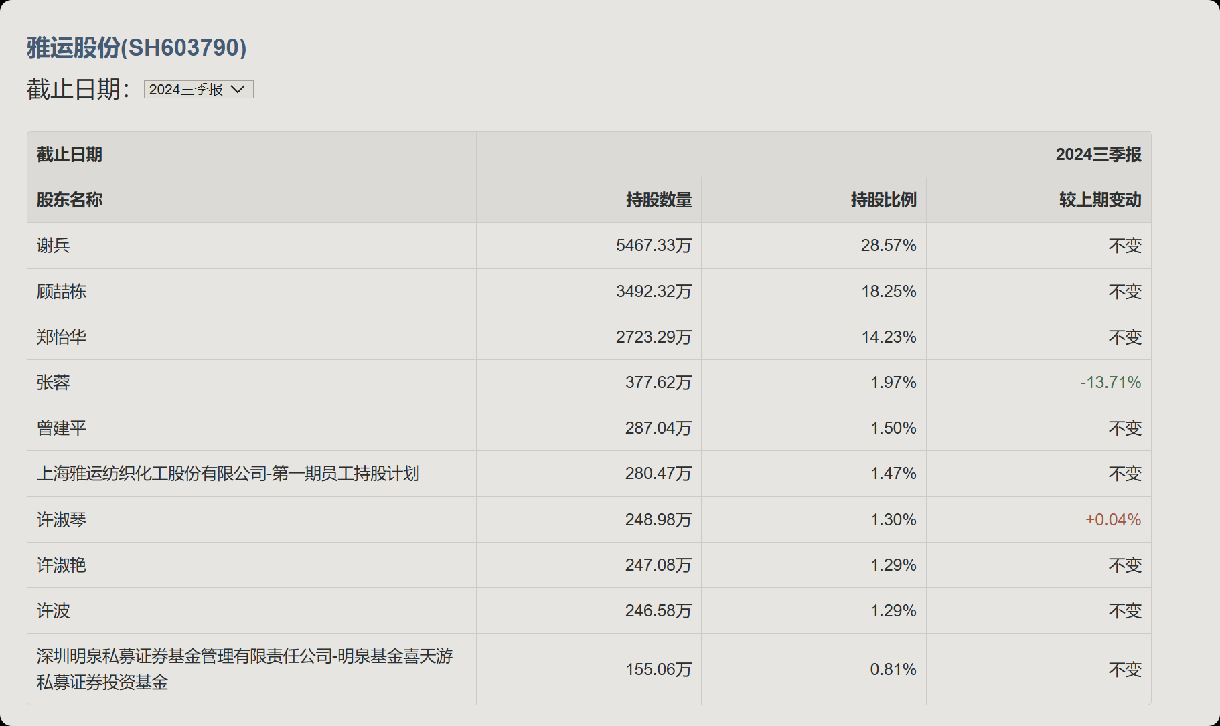This screenshot has width=1220, height=726.
Task: Click shareholder name 郑怡华
Action: pos(62,337)
